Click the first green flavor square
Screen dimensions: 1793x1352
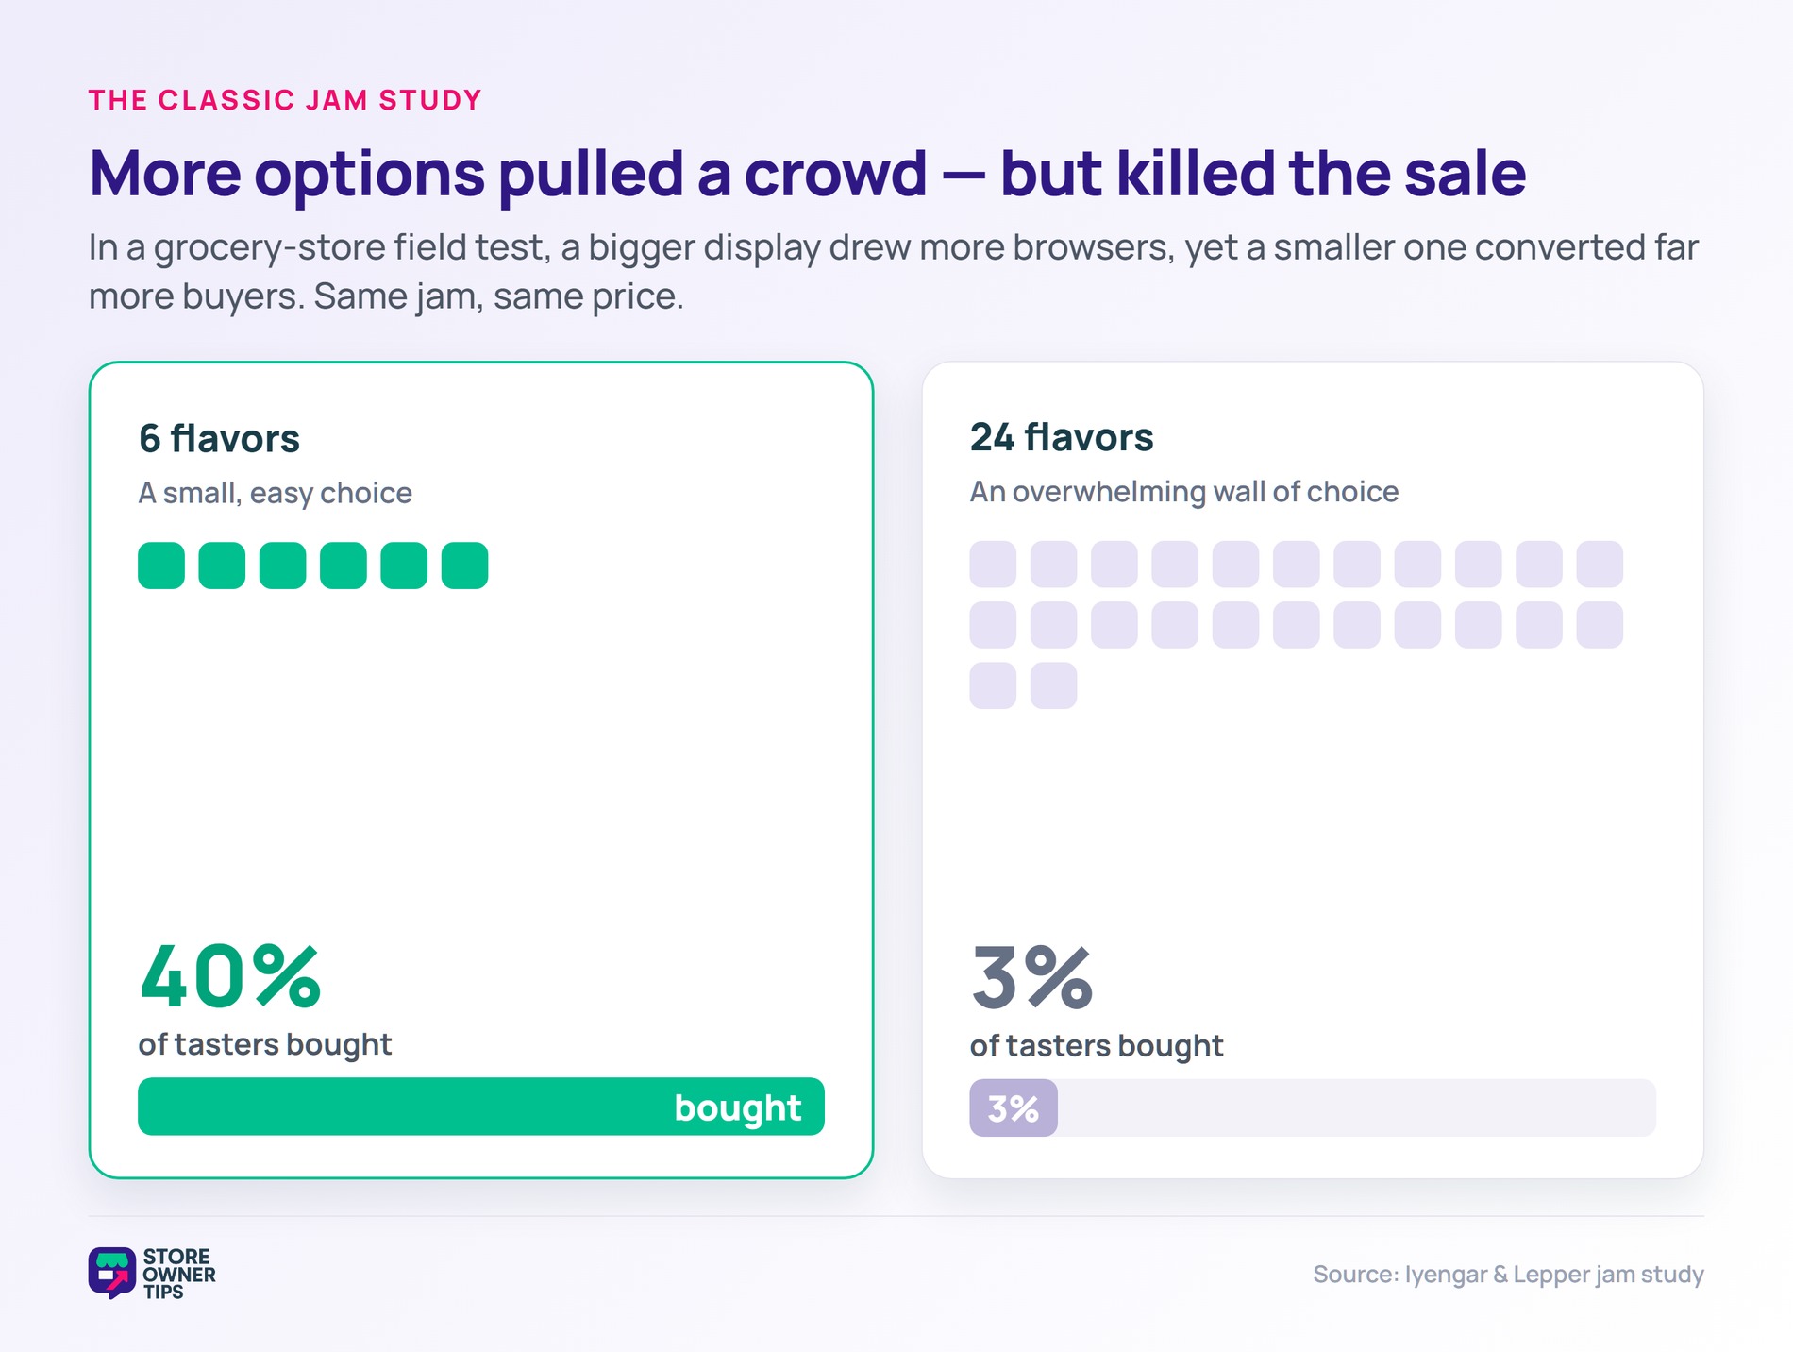161,566
